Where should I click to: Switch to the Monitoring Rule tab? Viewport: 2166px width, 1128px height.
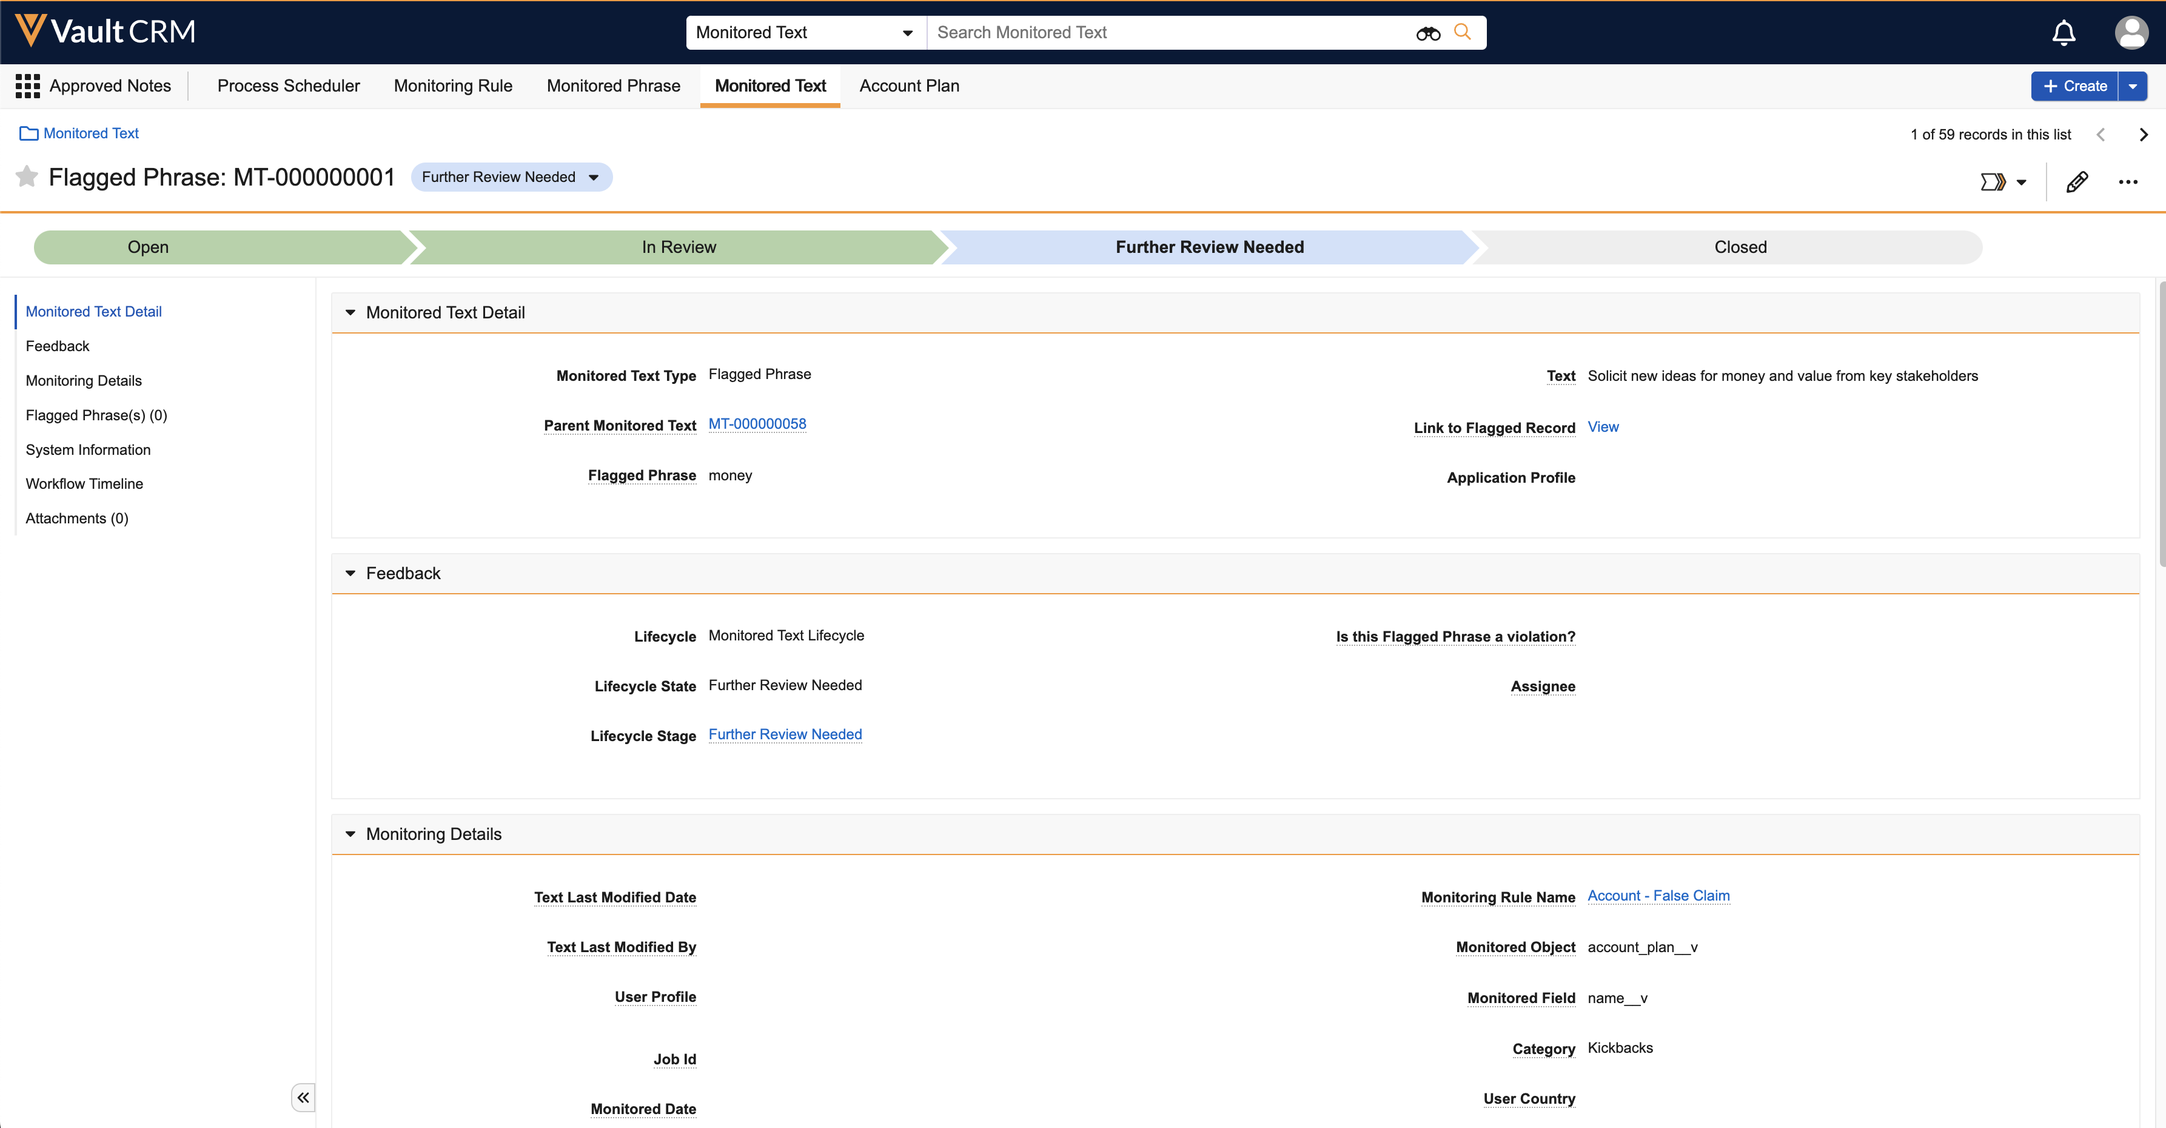[452, 86]
